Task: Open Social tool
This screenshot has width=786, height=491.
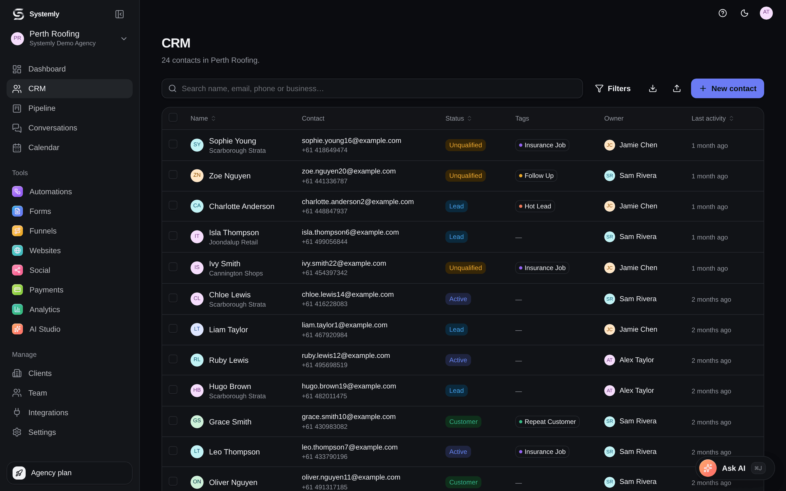Action: pos(70,270)
